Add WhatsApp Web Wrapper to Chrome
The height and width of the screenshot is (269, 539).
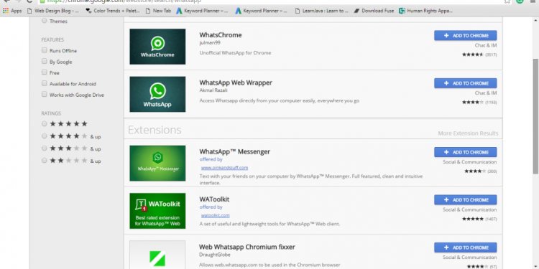tap(466, 83)
